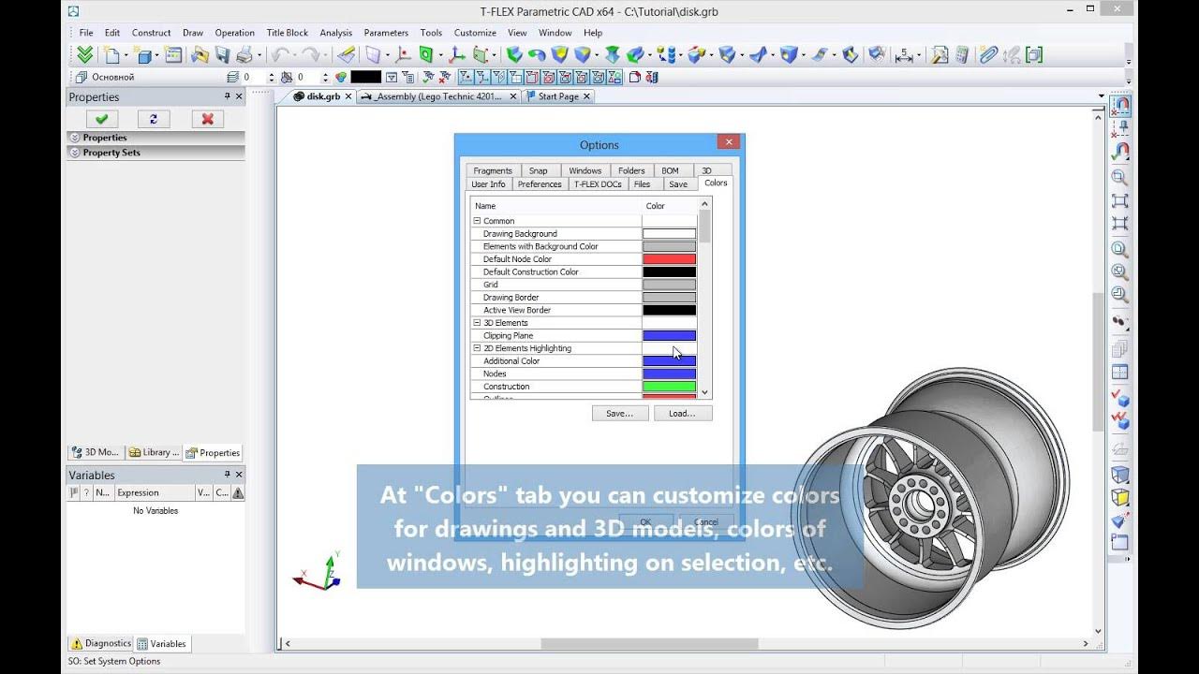
Task: Toggle last highlighted selection filter button
Action: 614,77
